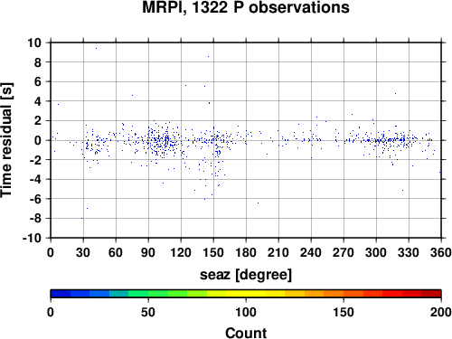The image size is (452, 339).
Task: Click the outlier point near residual 9.5
Action: [96, 48]
